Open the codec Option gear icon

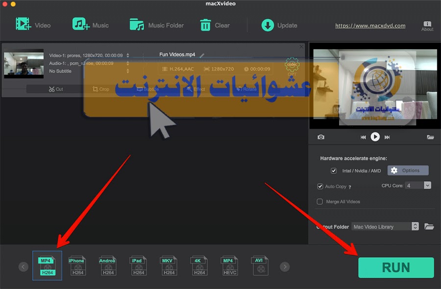point(292,66)
